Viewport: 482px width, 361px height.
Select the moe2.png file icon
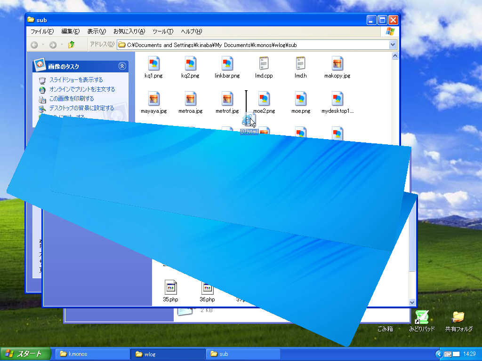[x=264, y=99]
